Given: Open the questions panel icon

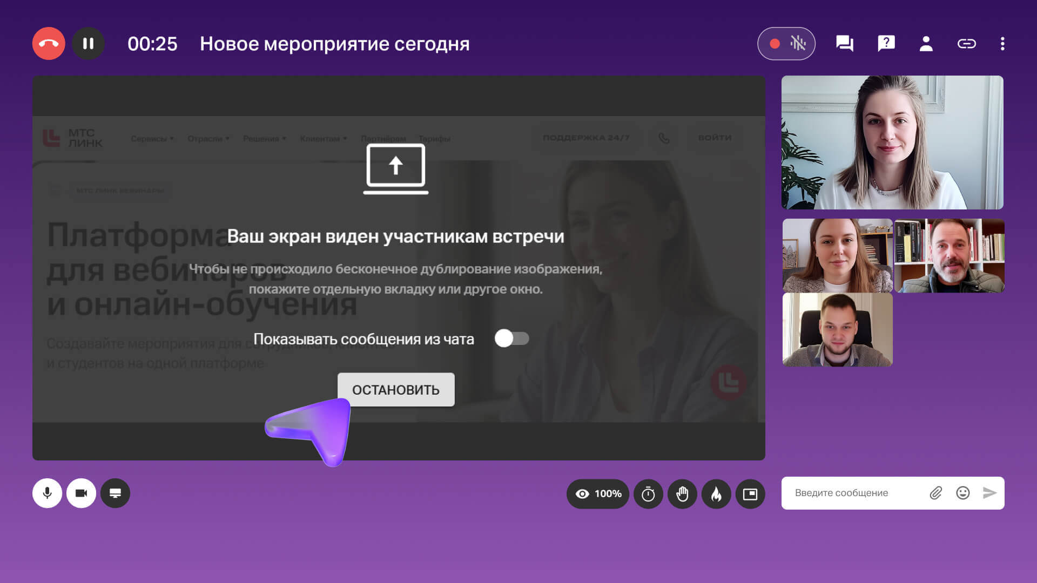Looking at the screenshot, I should click(886, 44).
